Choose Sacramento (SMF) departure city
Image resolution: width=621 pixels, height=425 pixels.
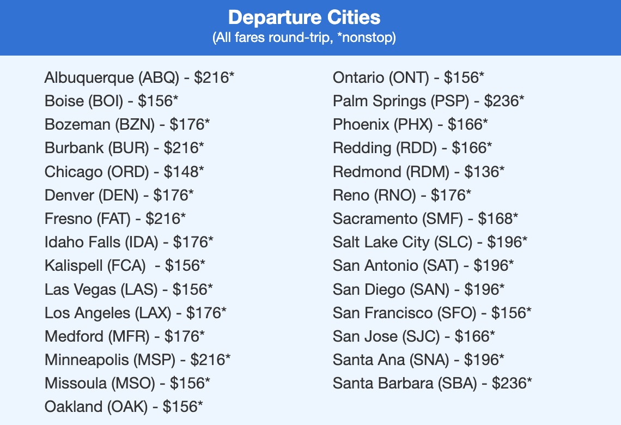(425, 218)
